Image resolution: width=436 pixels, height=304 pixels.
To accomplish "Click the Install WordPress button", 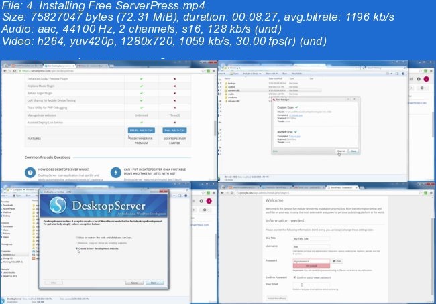I will pyautogui.click(x=277, y=299).
